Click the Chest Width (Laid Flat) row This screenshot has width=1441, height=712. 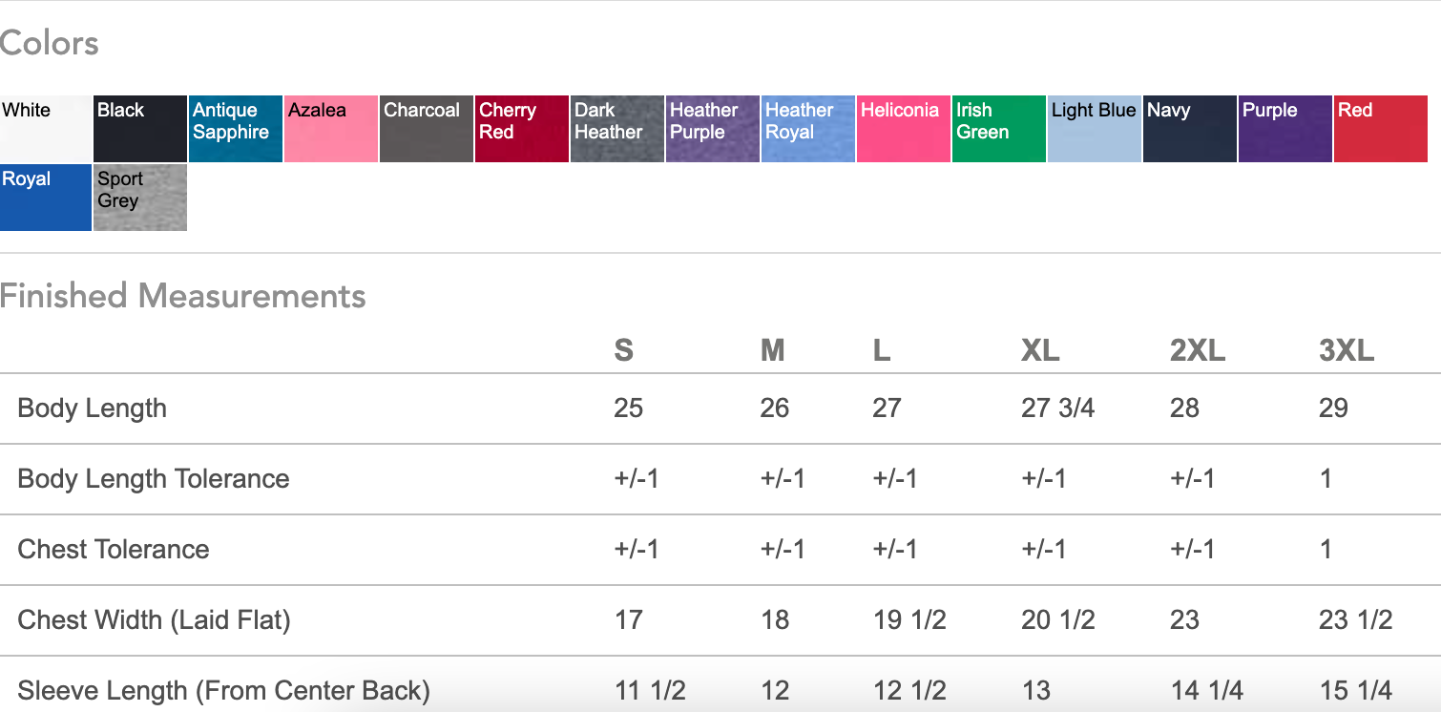click(155, 620)
